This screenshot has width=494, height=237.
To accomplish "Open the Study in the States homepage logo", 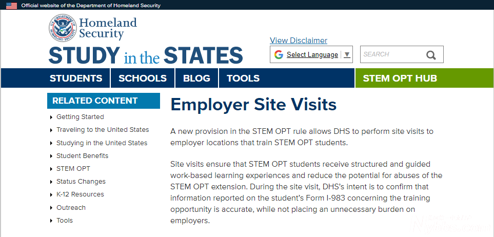I will [x=146, y=55].
